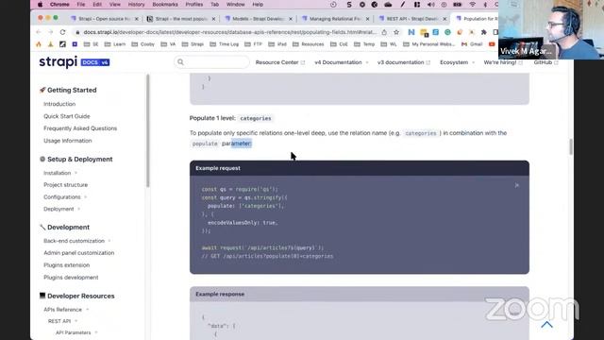Viewport: 604px width, 340px height.
Task: Bookmark this page with the star icon
Action: coord(396,32)
